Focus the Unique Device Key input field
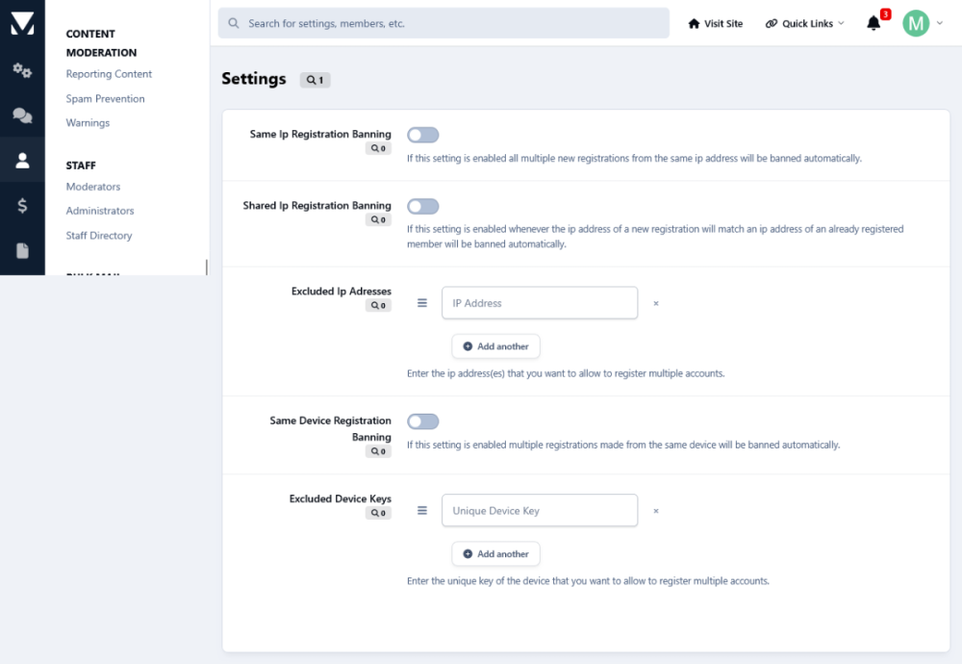Image resolution: width=962 pixels, height=664 pixels. [x=539, y=511]
